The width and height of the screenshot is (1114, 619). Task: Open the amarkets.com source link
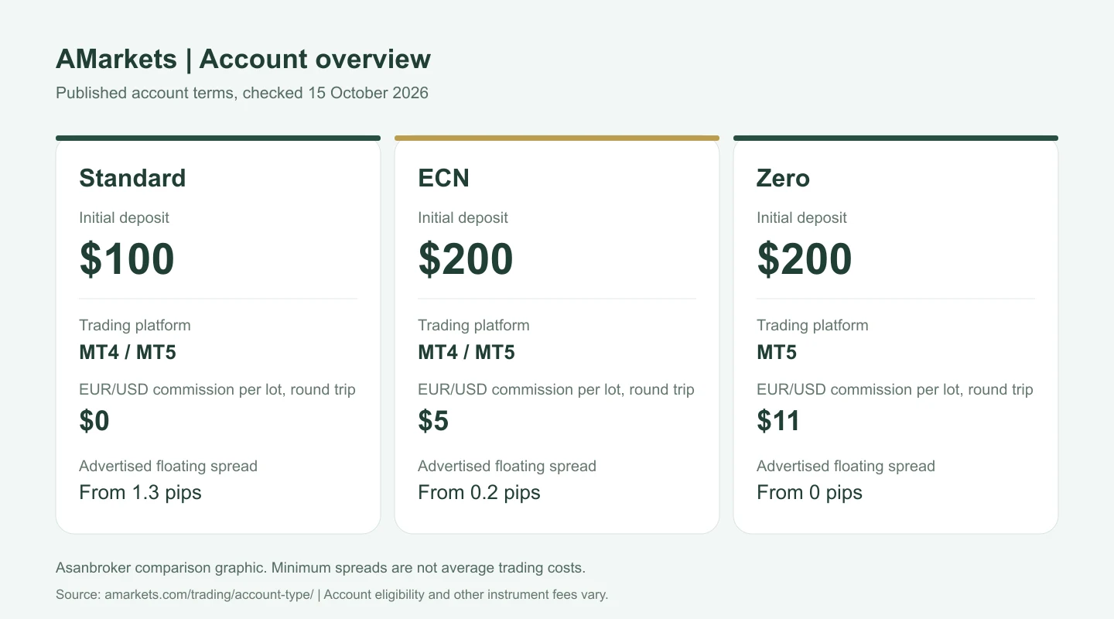[x=209, y=595]
